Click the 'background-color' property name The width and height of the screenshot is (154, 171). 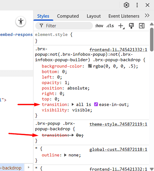click(62, 66)
